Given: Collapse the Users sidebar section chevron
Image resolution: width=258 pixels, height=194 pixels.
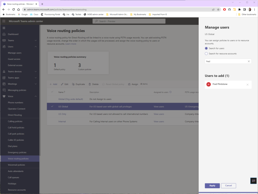Looking at the screenshot, I should pyautogui.click(x=36, y=47).
